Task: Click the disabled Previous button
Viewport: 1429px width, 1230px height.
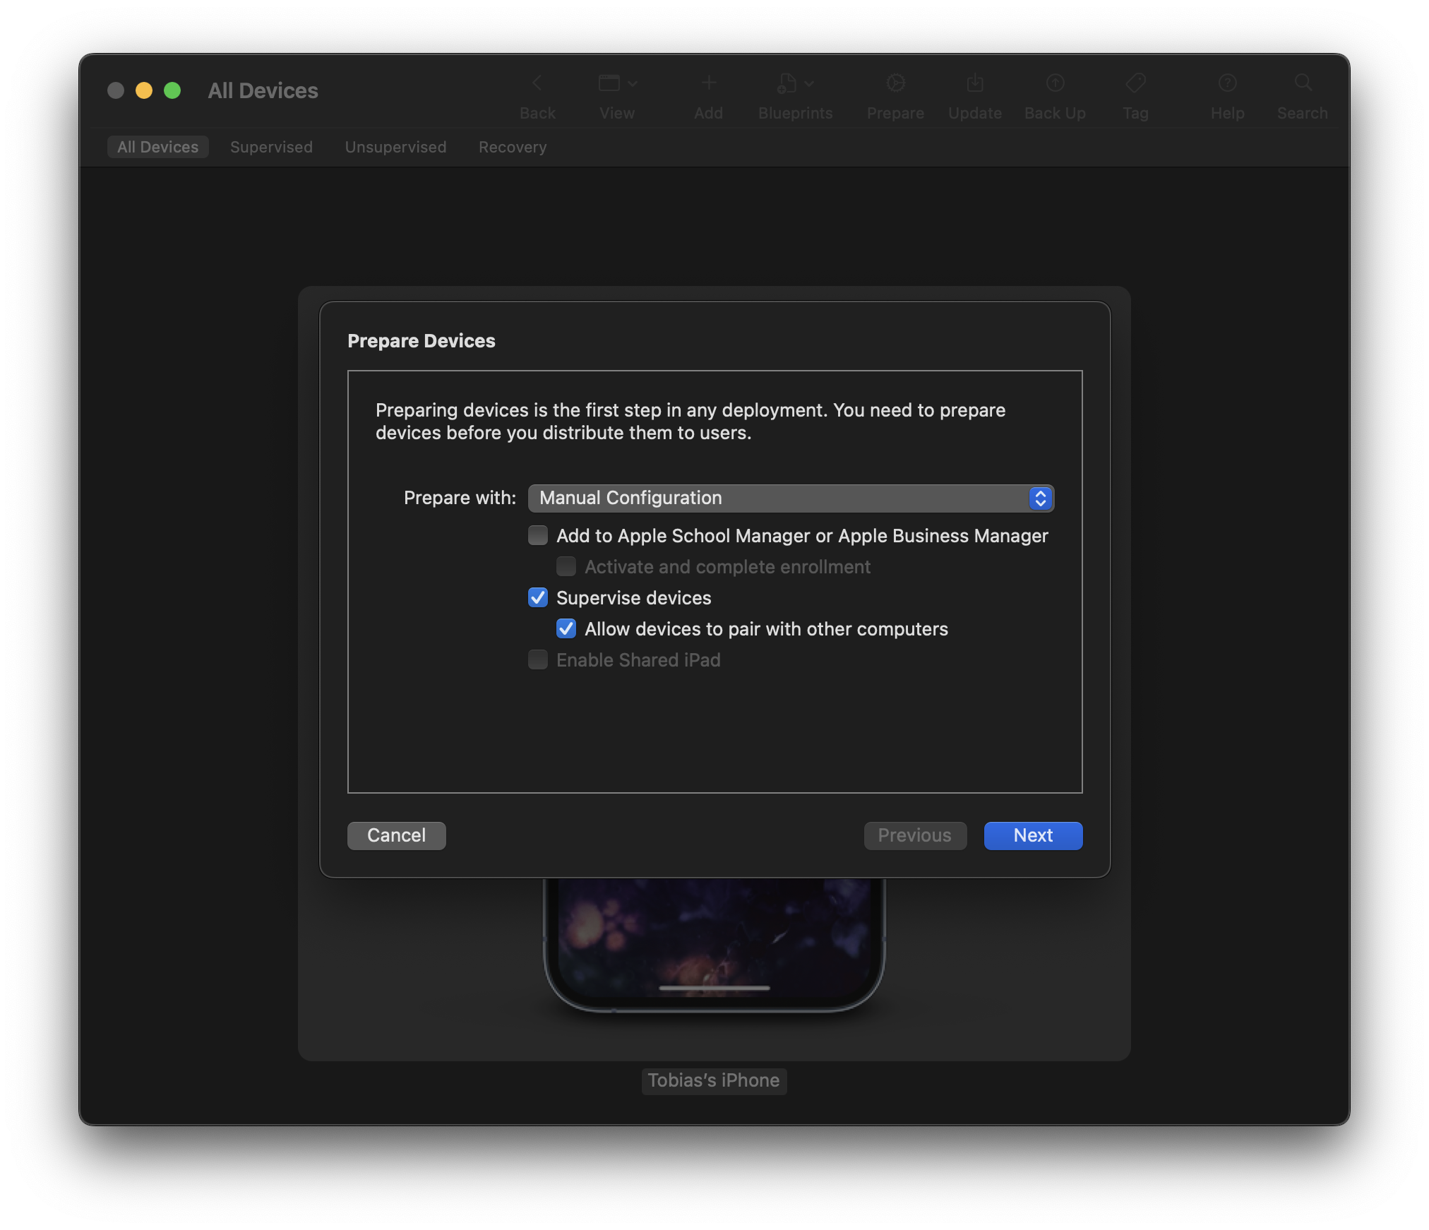Action: click(x=915, y=835)
